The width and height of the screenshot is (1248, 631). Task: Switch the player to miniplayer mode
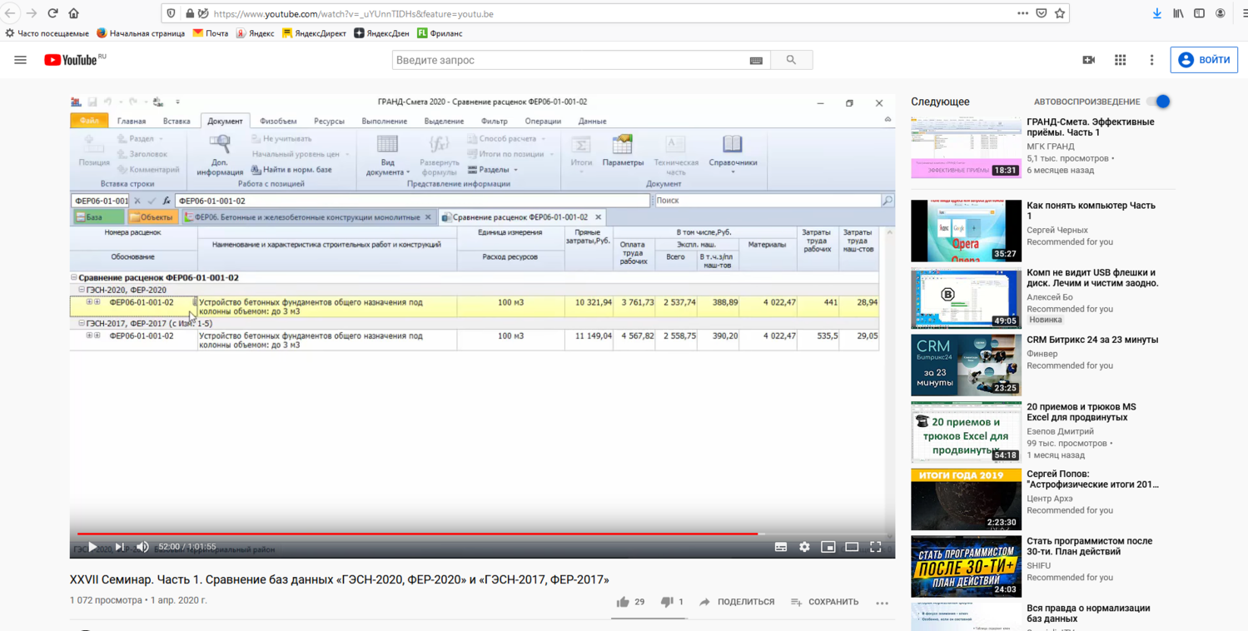(x=828, y=547)
